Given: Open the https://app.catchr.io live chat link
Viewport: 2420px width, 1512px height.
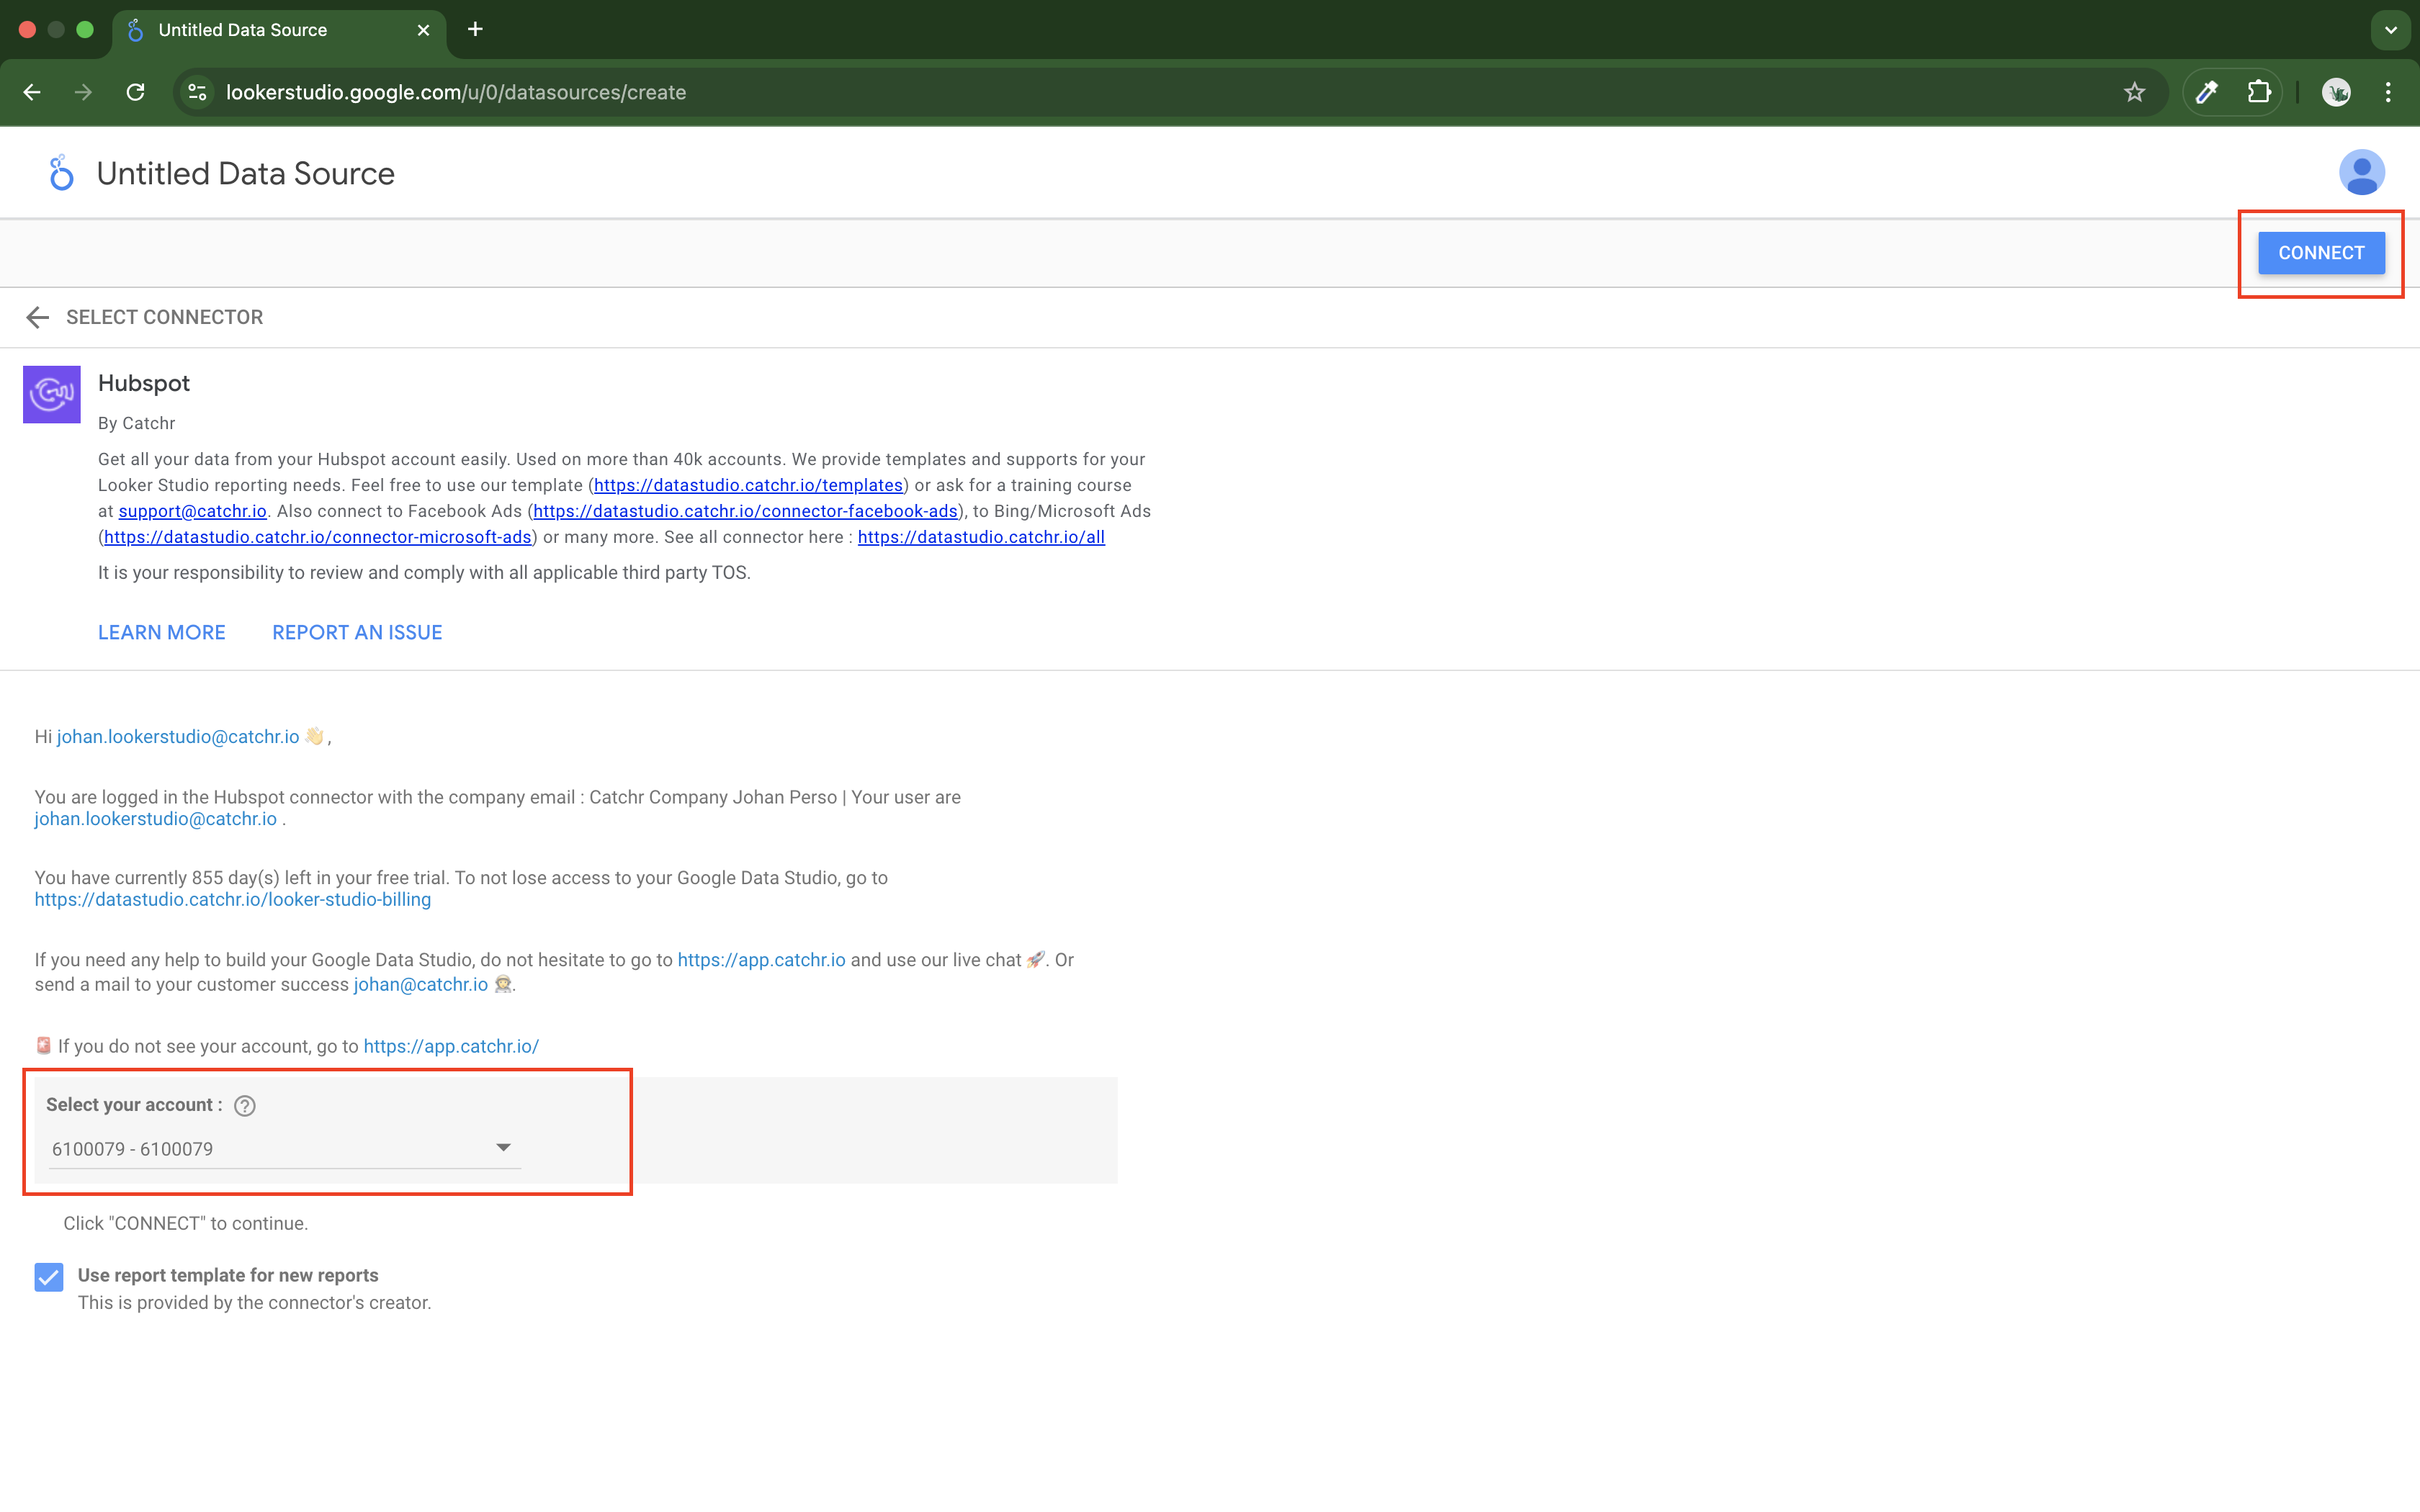Looking at the screenshot, I should coord(762,960).
